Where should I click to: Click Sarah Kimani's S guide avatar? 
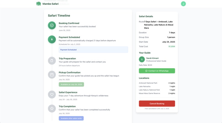(142, 59)
